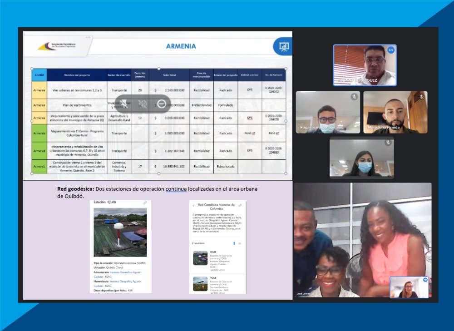Select the Tú video tile

pyautogui.click(x=362, y=158)
